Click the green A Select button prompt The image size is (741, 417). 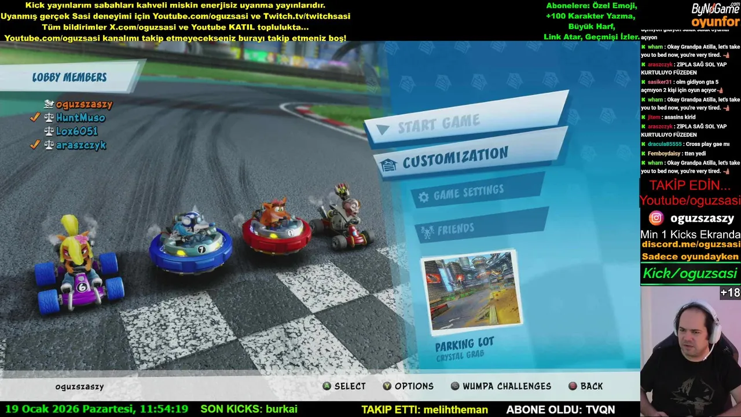click(x=327, y=386)
